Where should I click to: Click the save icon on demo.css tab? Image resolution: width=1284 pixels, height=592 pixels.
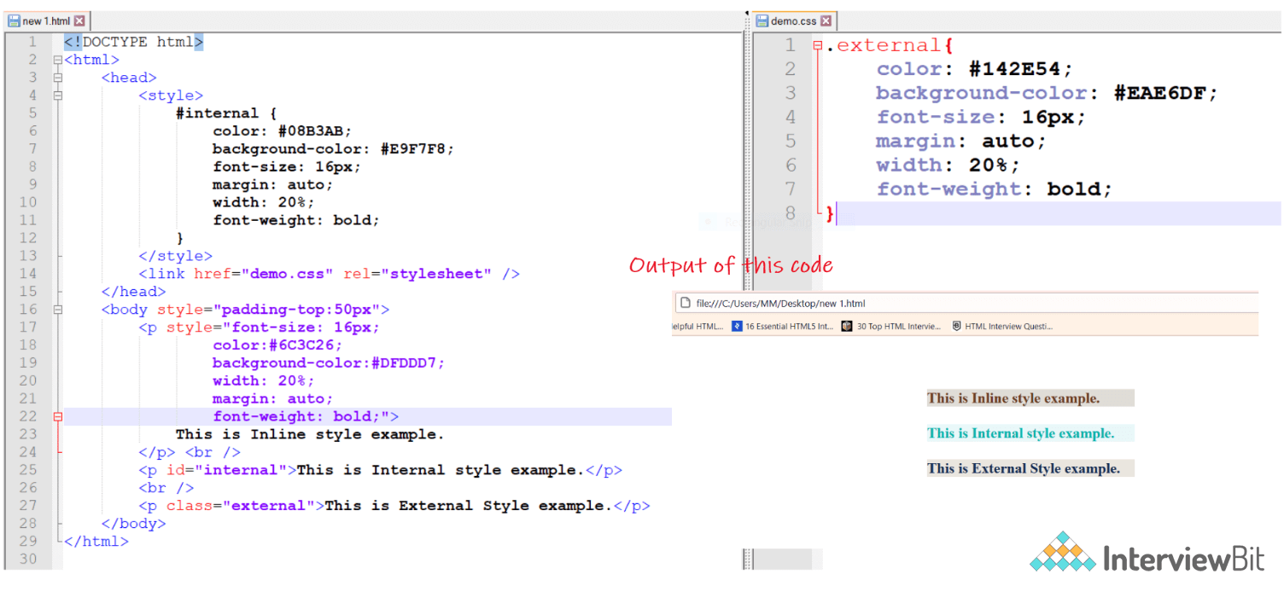[x=762, y=20]
